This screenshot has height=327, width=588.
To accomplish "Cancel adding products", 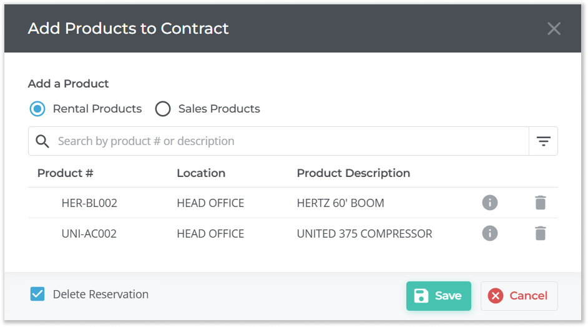I will (519, 296).
